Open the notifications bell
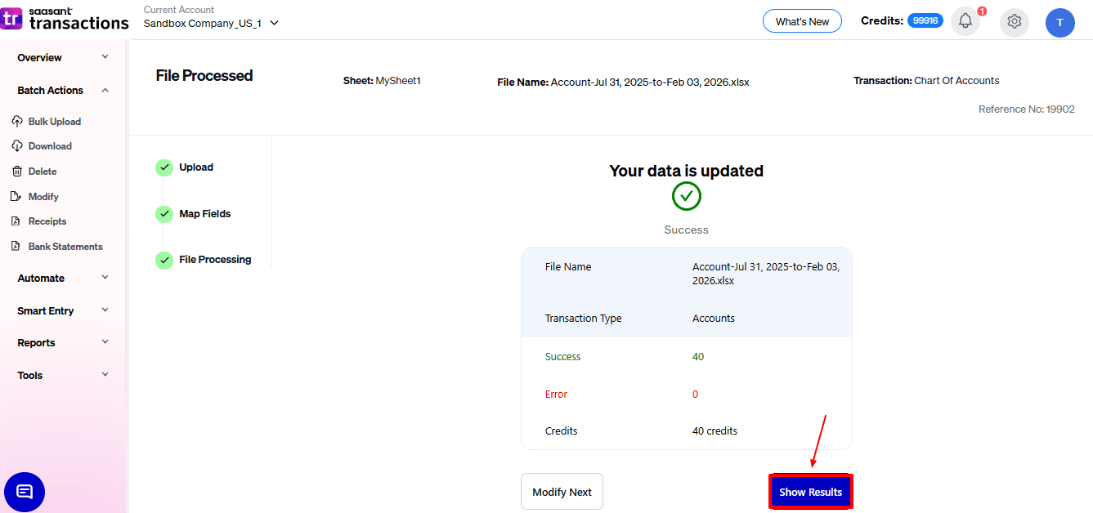Image resolution: width=1093 pixels, height=513 pixels. point(965,22)
